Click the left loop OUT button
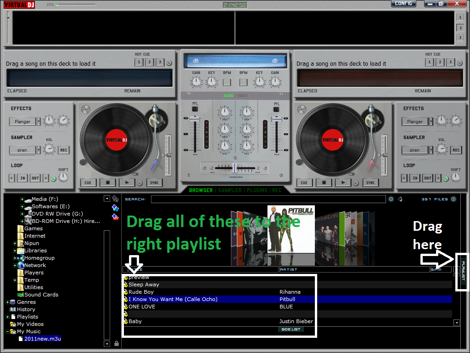 (35, 178)
